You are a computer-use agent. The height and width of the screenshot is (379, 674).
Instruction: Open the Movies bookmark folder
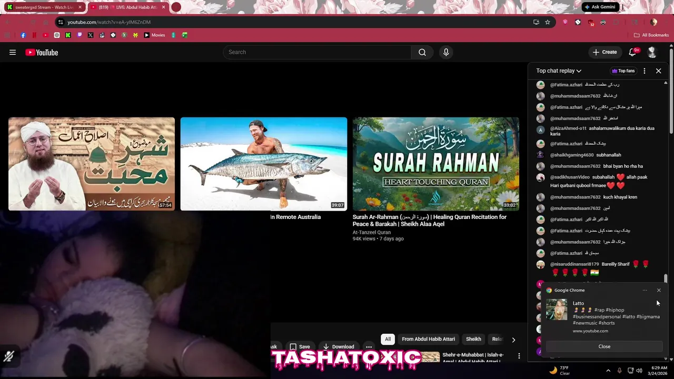154,35
